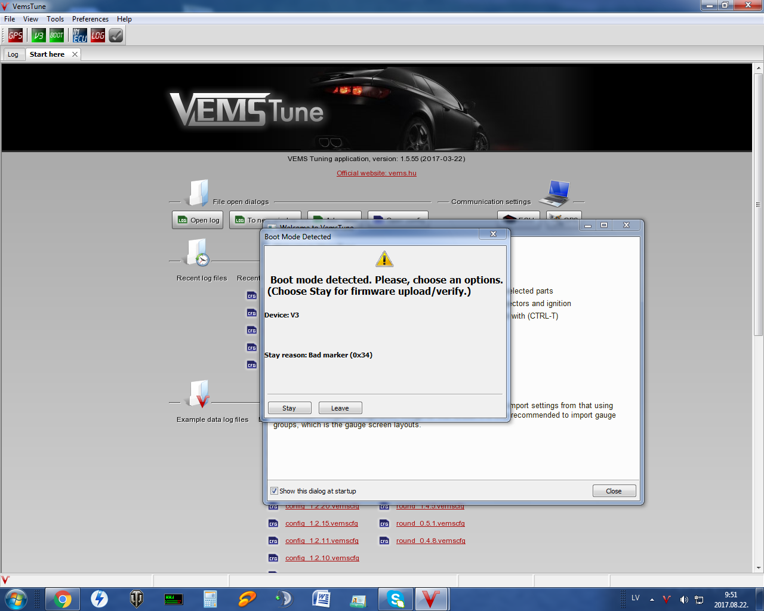Click the Recent log files clock folder icon

point(198,252)
